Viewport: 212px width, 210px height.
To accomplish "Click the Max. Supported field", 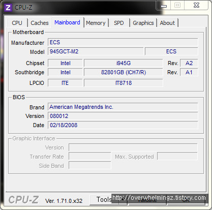I will (177, 156).
